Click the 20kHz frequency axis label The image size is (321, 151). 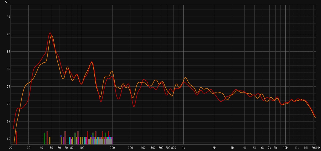click(x=316, y=148)
